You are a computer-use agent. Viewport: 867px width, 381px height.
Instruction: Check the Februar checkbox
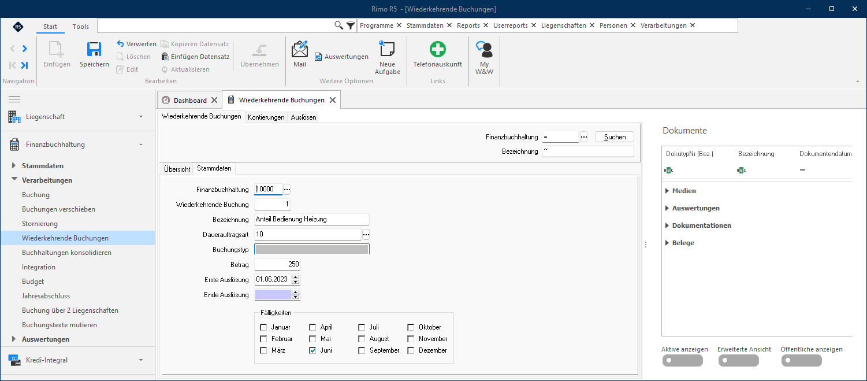pyautogui.click(x=264, y=339)
